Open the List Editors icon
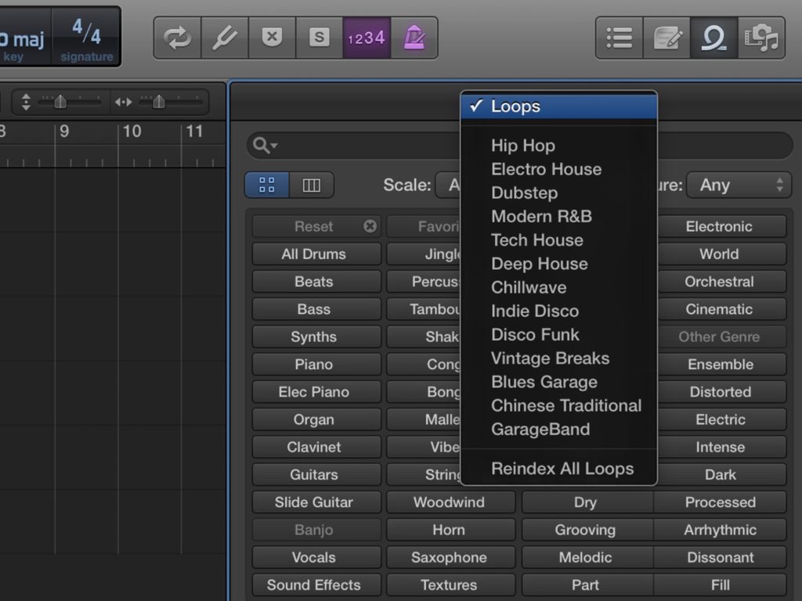 pos(620,38)
